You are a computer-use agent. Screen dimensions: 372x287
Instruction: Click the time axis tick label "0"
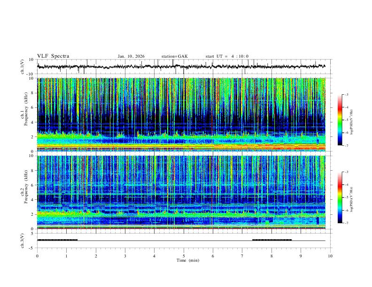(37, 256)
